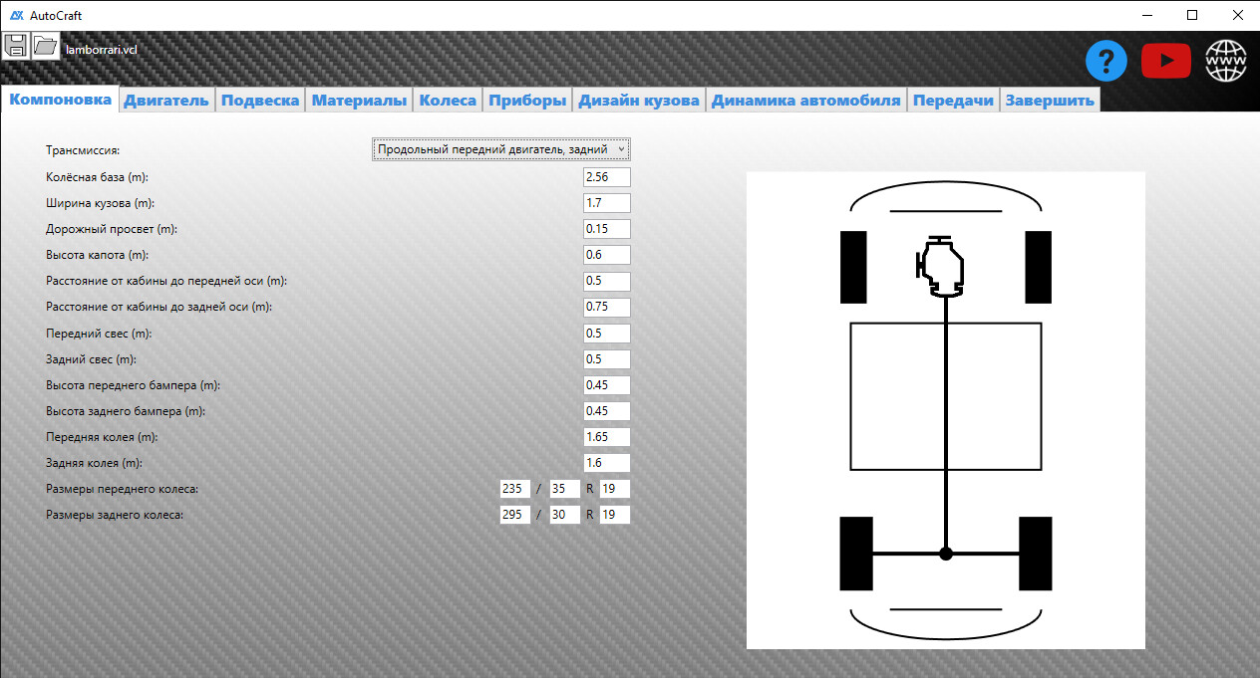The image size is (1260, 678).
Task: Open a vehicle file with folder icon
Action: [x=46, y=46]
